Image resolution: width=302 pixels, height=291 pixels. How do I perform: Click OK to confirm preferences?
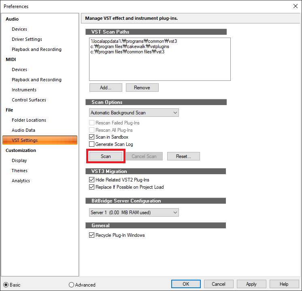click(186, 284)
